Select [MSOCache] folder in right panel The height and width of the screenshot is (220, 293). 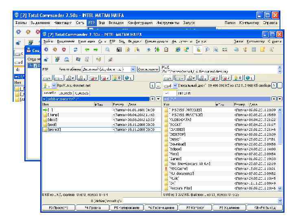point(221,169)
